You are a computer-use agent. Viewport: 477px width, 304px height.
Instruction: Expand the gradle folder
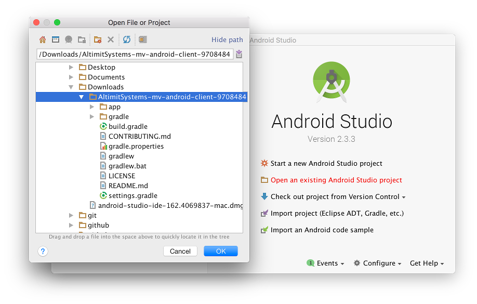click(91, 117)
